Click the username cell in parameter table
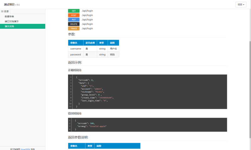Viewport: 251px width, 150px height. [76, 49]
